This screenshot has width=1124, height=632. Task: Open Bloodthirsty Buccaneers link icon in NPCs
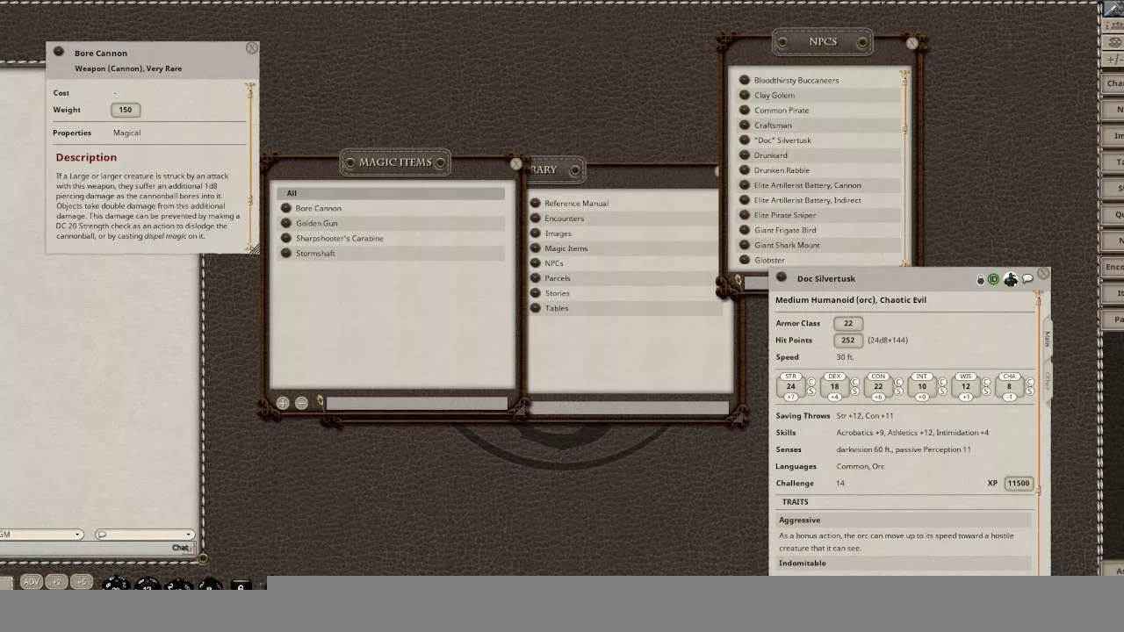[745, 80]
